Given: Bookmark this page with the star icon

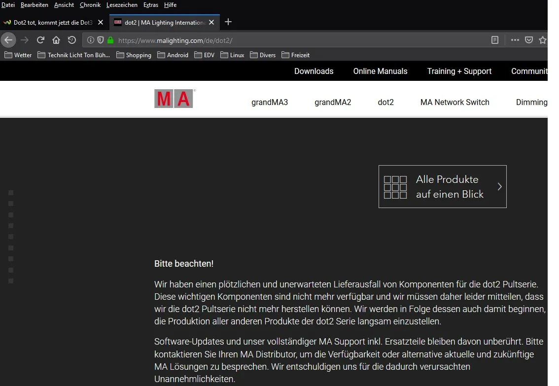Looking at the screenshot, I should click(543, 40).
